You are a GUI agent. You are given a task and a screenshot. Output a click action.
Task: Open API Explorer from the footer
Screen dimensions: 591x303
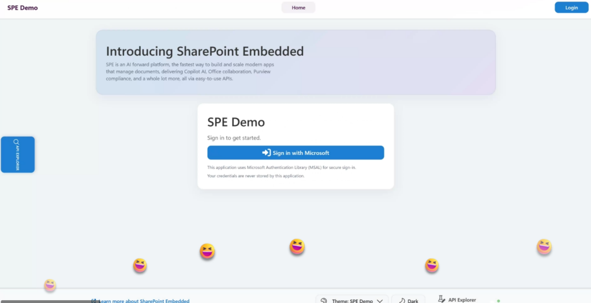(x=457, y=300)
